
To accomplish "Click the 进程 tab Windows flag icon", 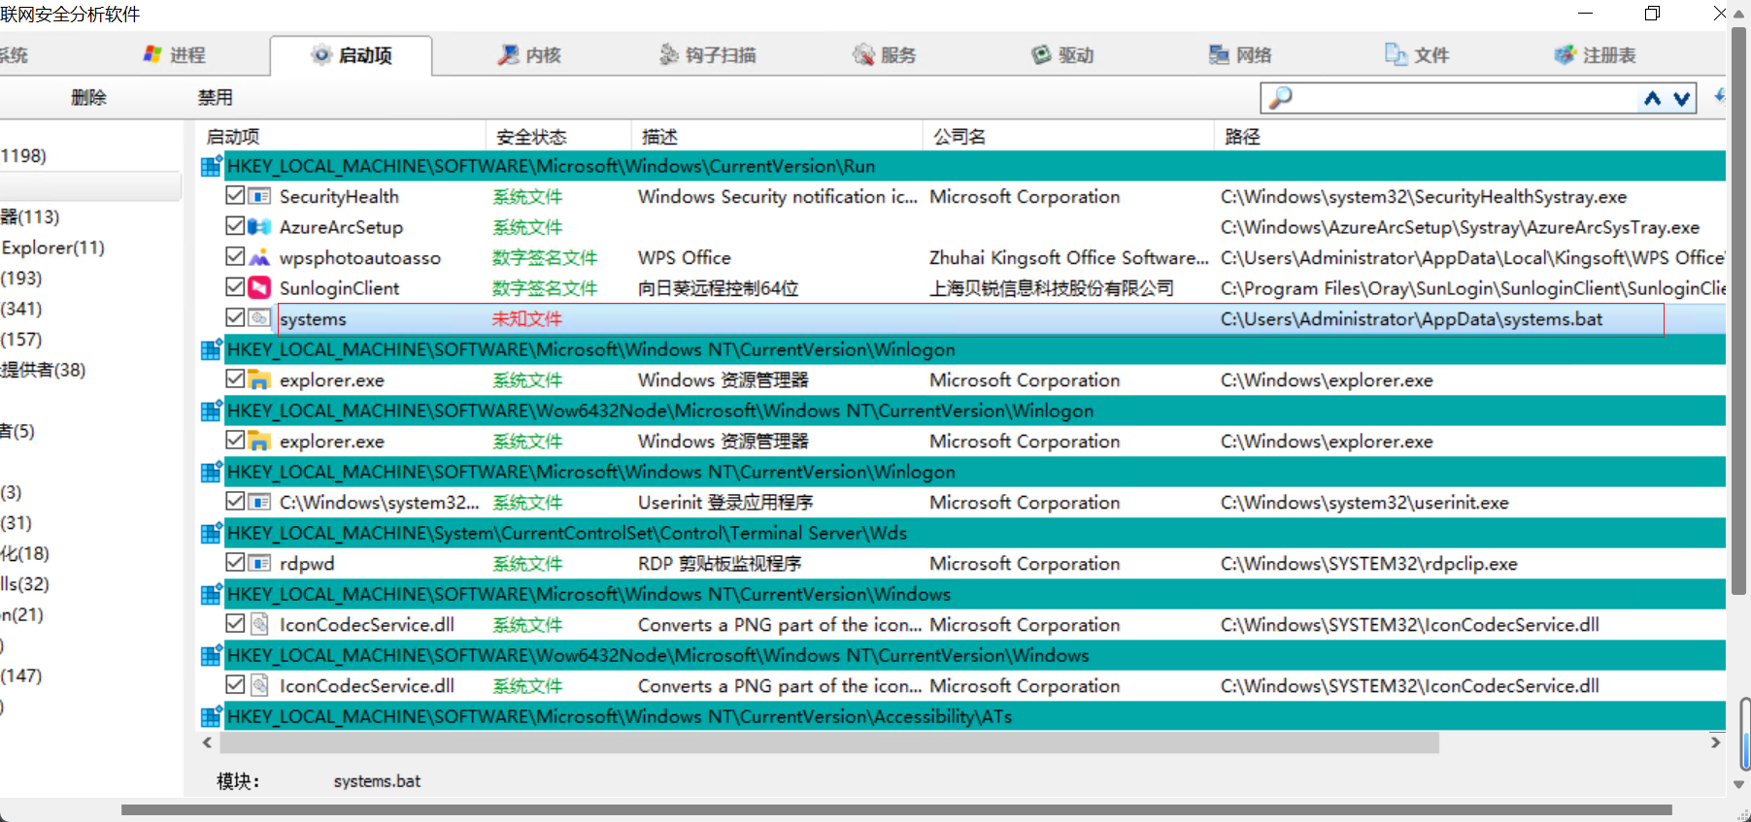I will 152,54.
